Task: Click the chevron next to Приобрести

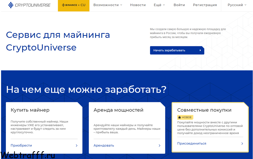Action: point(77,146)
